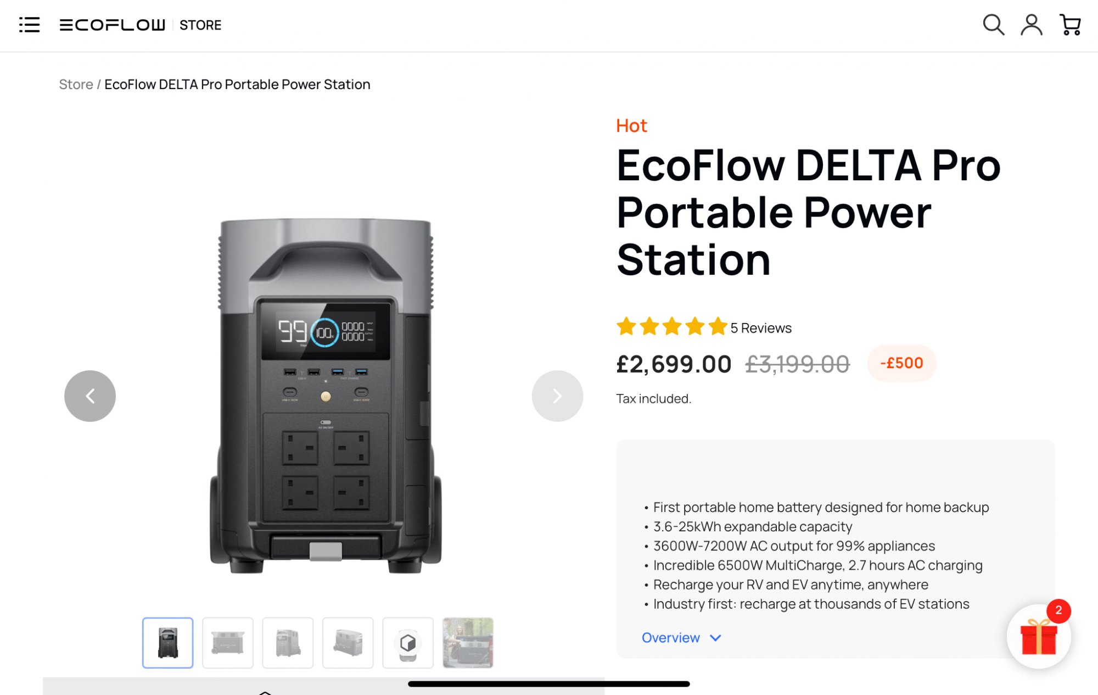
Task: Select the second product thumbnail
Action: tap(228, 643)
